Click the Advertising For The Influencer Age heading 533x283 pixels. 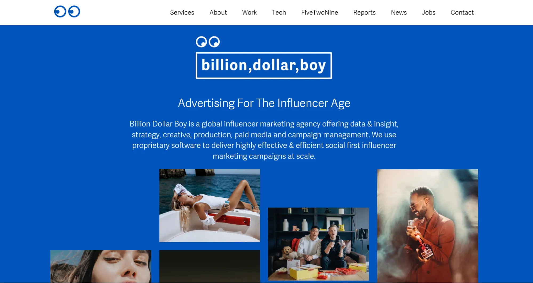264,103
